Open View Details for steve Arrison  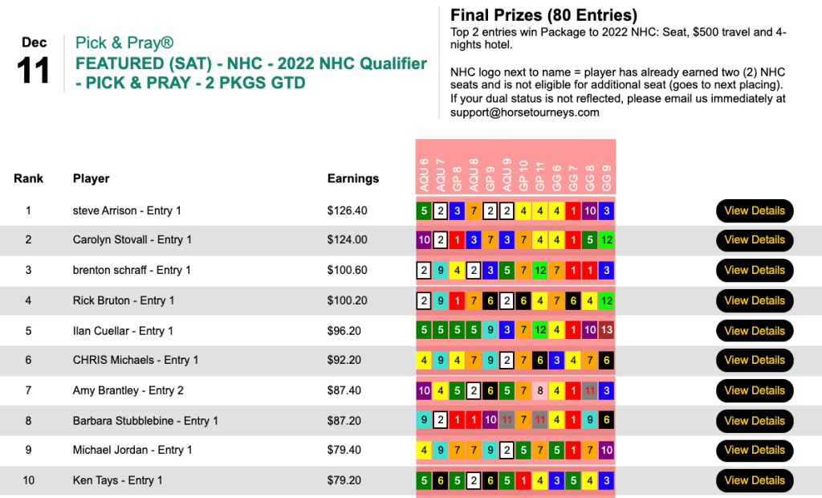[754, 210]
